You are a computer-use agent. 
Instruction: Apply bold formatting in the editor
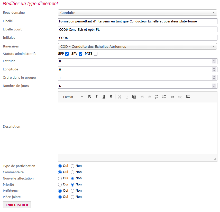point(89,97)
